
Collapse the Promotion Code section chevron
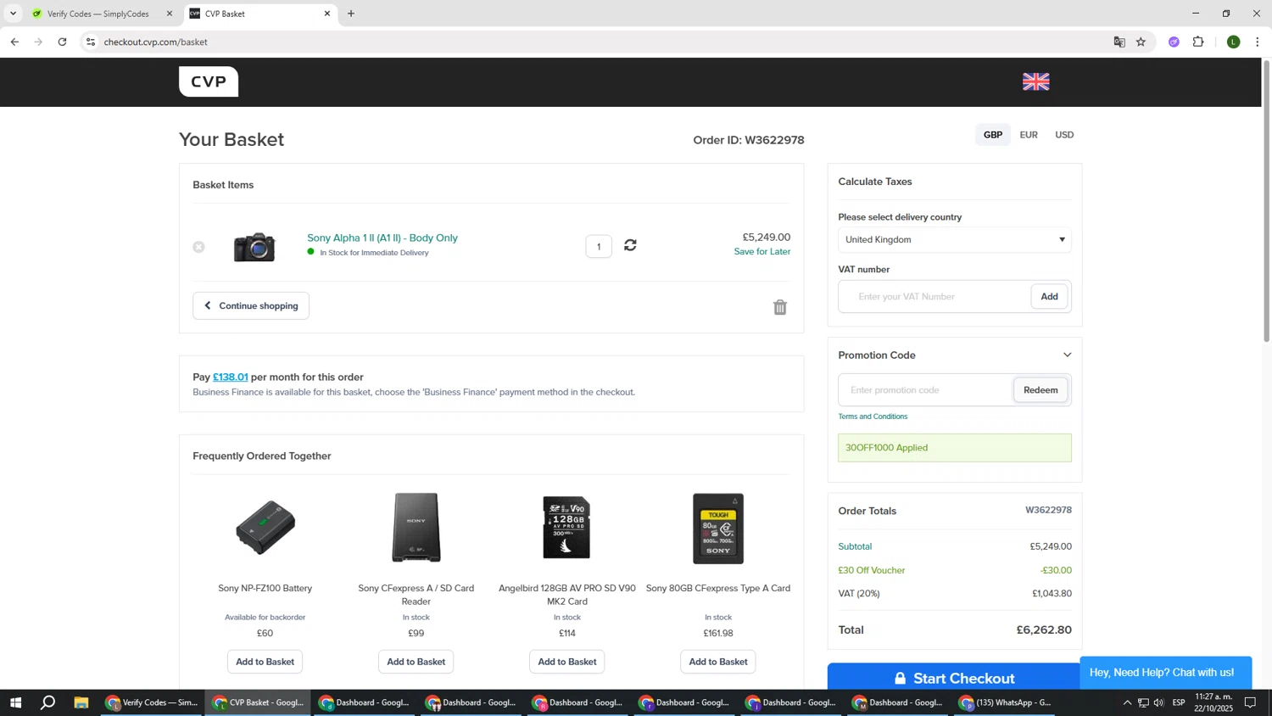pos(1067,355)
